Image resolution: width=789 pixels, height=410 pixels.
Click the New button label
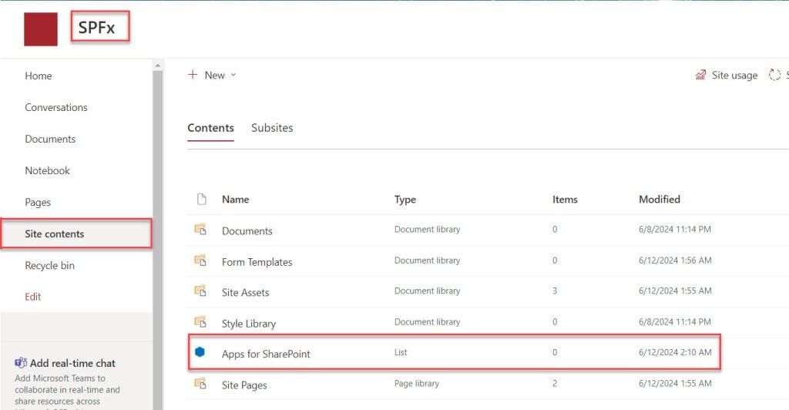tap(214, 75)
